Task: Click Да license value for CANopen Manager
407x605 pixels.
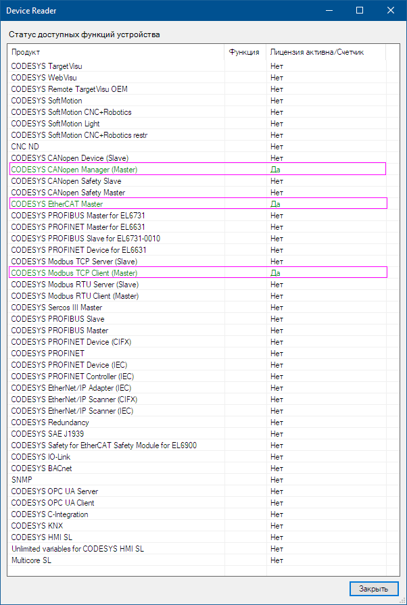Action: tap(275, 170)
